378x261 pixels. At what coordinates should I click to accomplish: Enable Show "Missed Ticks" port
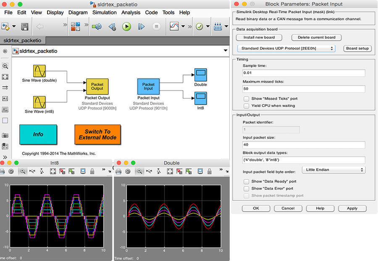click(246, 99)
